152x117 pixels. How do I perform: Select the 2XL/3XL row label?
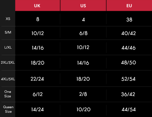tap(8, 62)
